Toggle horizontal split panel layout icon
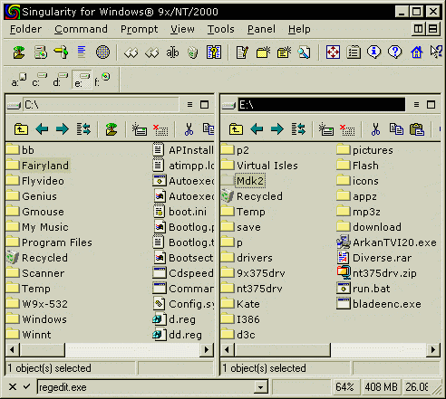446x399 pixels. pos(433,29)
